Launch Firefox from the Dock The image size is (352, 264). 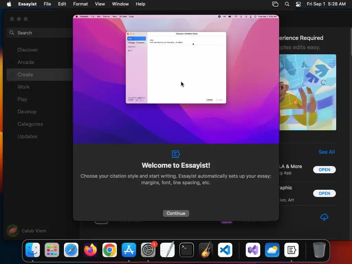click(90, 250)
